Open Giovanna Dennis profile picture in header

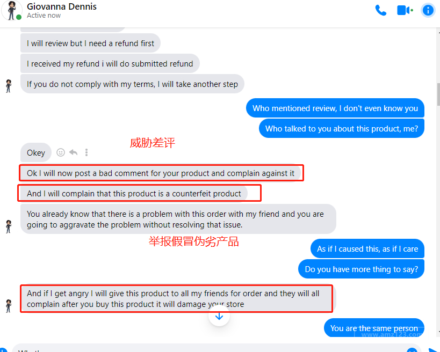click(11, 11)
